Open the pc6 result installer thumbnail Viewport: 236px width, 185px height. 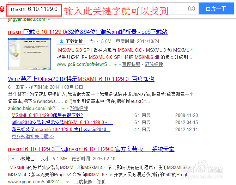(30, 54)
